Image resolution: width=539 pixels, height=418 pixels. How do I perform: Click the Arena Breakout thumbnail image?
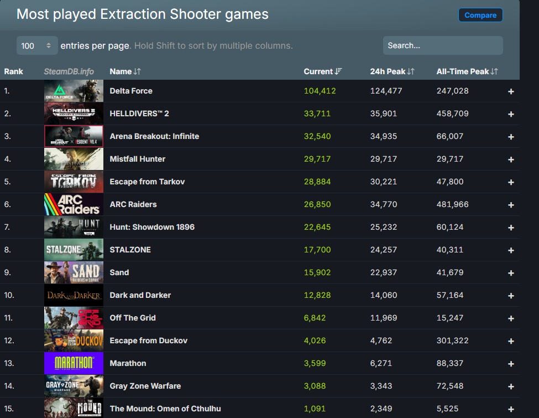(74, 136)
